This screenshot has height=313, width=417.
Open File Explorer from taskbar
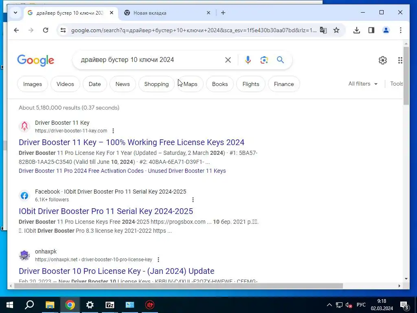(50, 305)
